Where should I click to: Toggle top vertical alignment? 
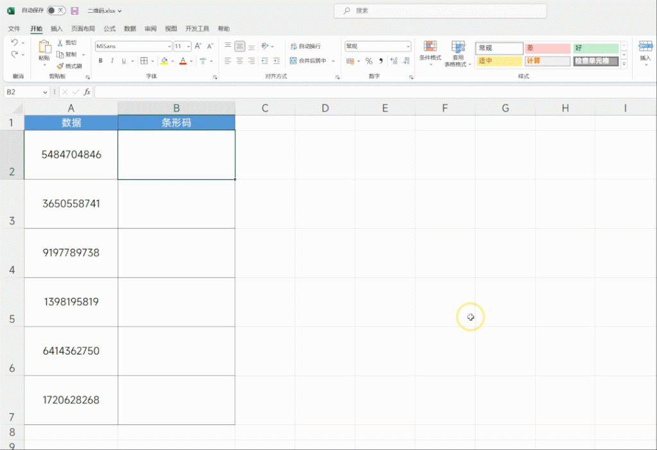[228, 46]
